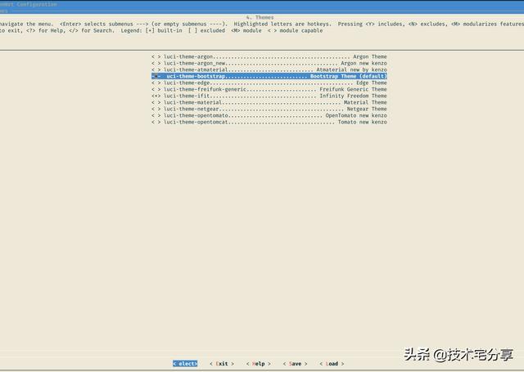Click the 'Material Theme' description text
The width and height of the screenshot is (524, 372).
pyautogui.click(x=365, y=102)
